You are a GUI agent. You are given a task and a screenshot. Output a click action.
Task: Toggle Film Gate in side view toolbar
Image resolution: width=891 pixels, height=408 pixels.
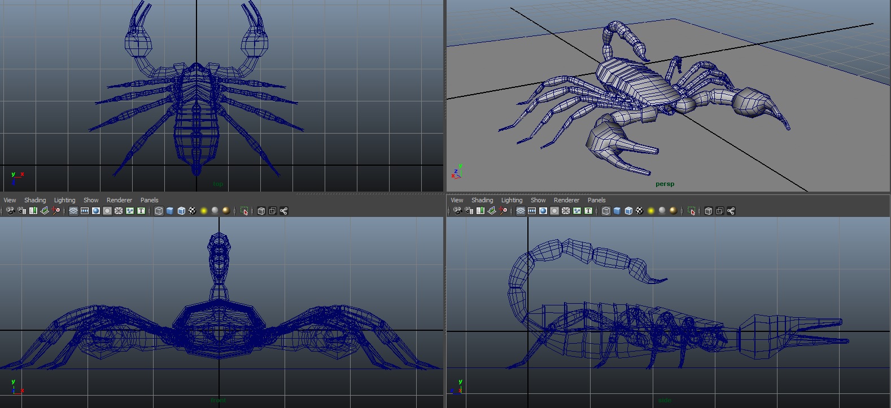coord(532,211)
